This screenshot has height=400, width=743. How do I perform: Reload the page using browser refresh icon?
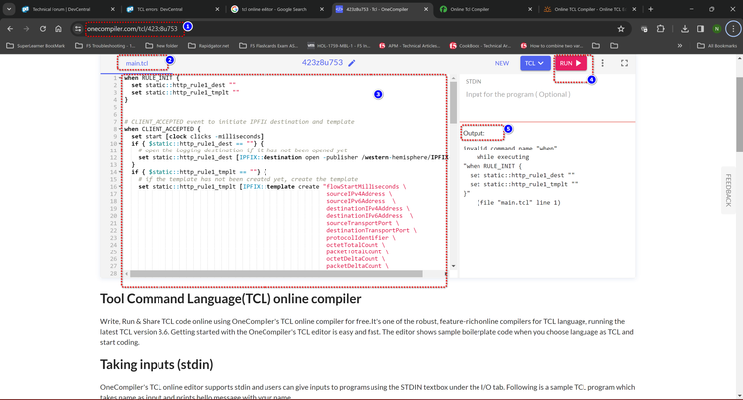(43, 28)
